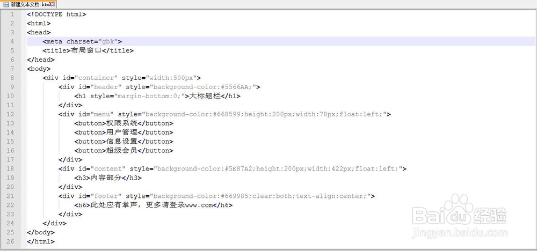Select line number 26 in the margin
Viewport: 537px width, 251px height.
coord(10,241)
